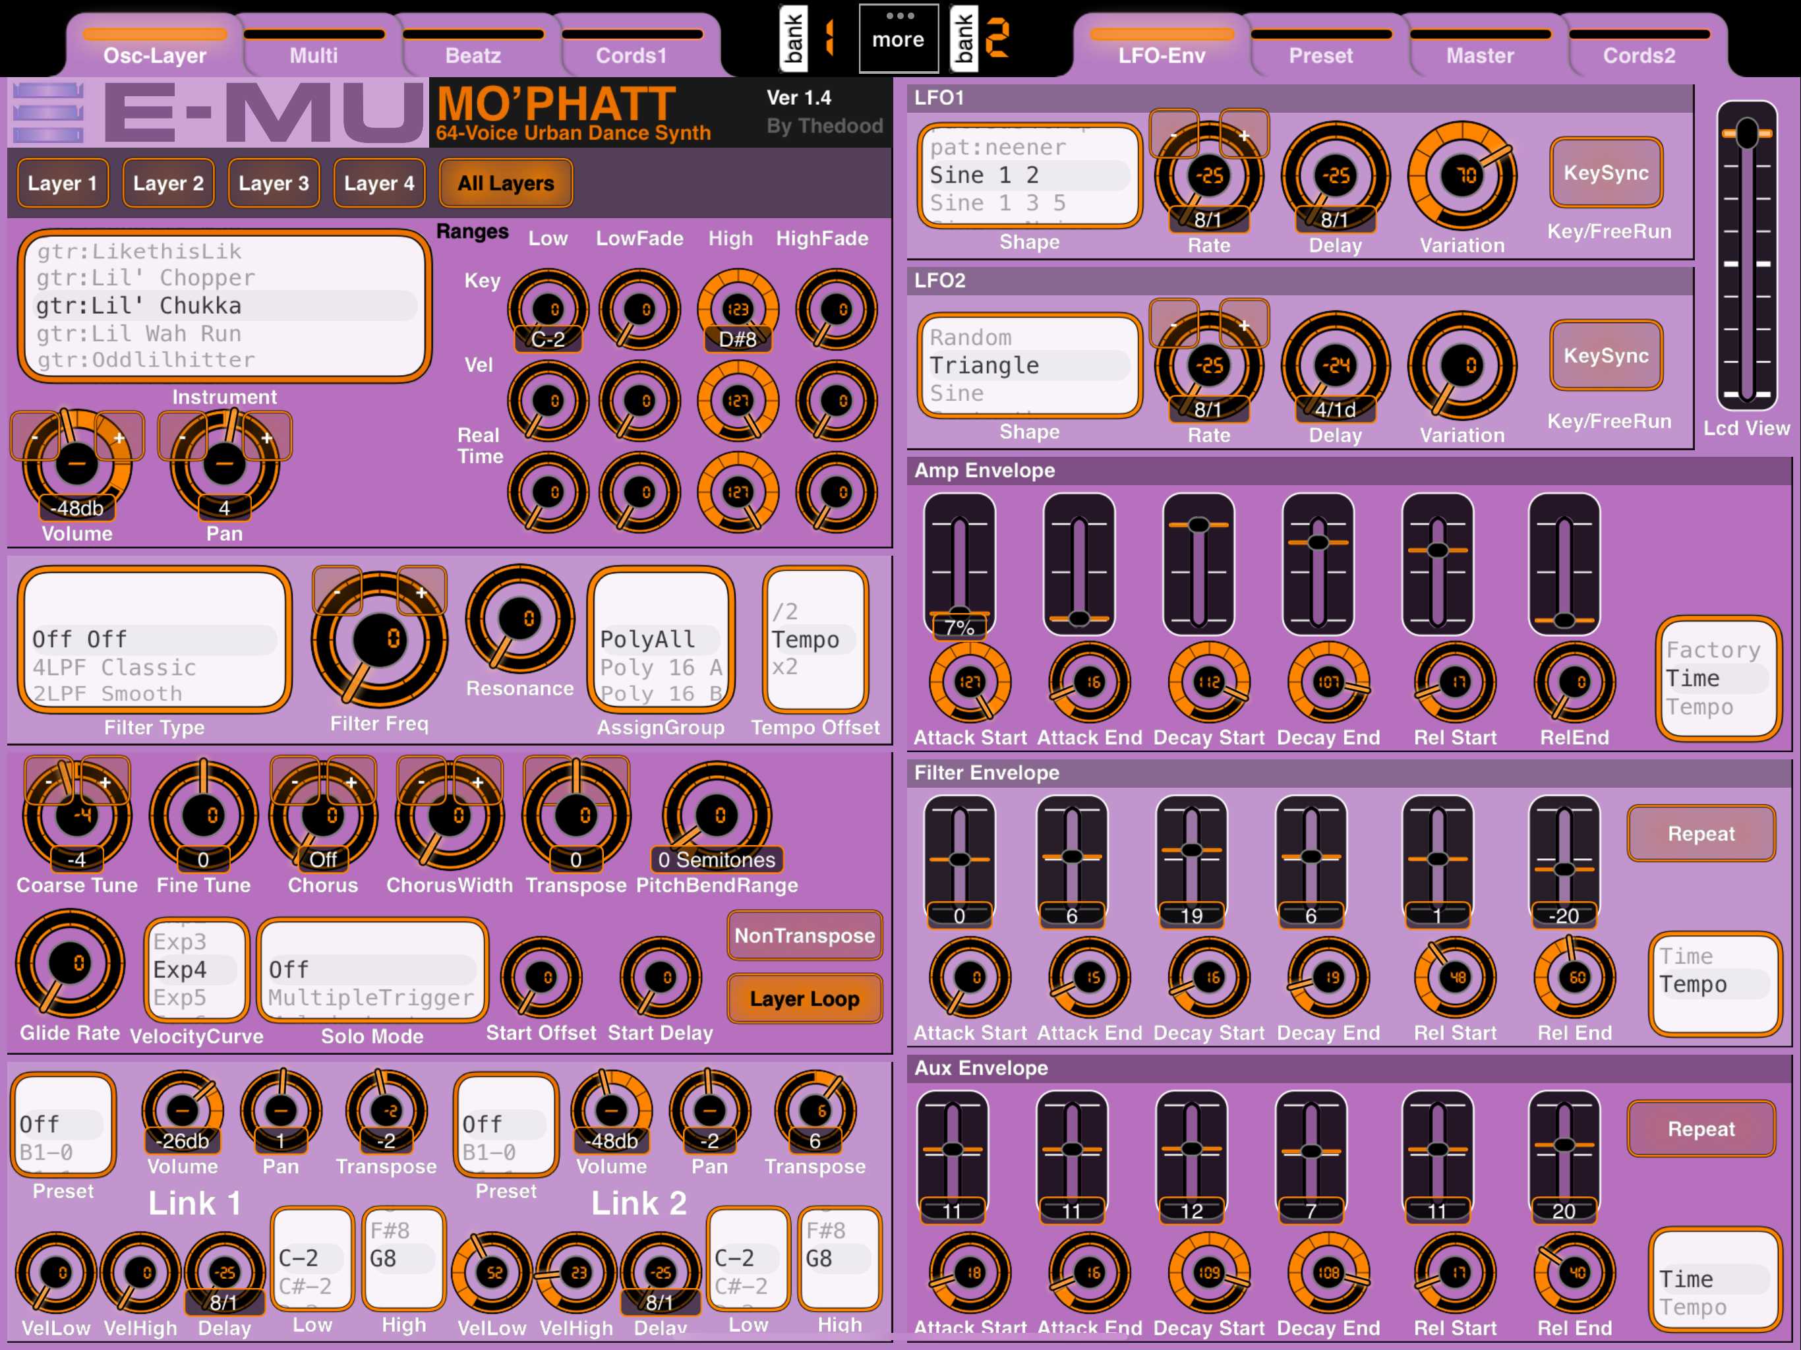Open Link 1 Preset list
The width and height of the screenshot is (1801, 1350).
point(63,1125)
